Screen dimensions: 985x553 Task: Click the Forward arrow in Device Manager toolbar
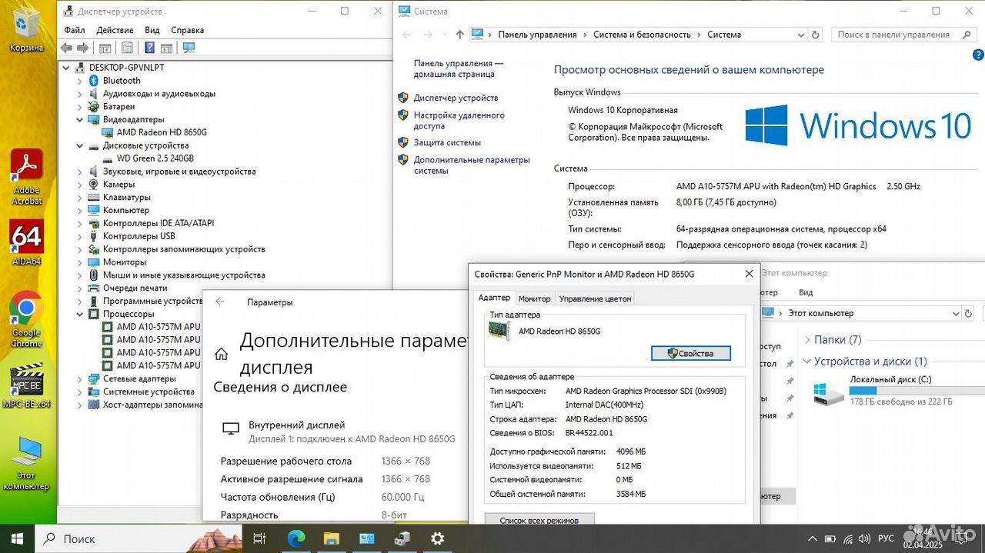pyautogui.click(x=82, y=48)
